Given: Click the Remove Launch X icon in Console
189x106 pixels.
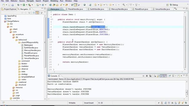Looking at the screenshot, I should pyautogui.click(x=147, y=76).
